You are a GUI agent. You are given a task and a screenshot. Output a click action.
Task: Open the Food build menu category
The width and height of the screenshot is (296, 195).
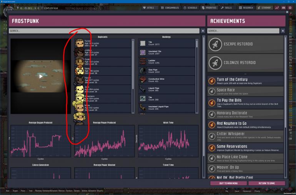coord(31,191)
